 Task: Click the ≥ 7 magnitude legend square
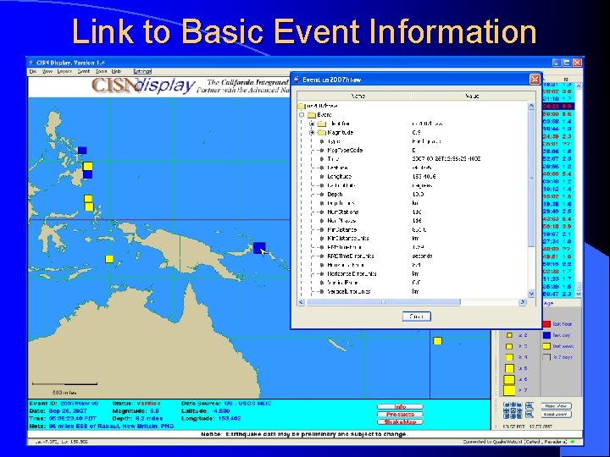[509, 390]
